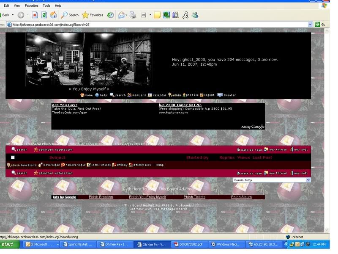Viewport: 338px width, 254px height.
Task: Click the Windows Start button
Action: coord(10,244)
